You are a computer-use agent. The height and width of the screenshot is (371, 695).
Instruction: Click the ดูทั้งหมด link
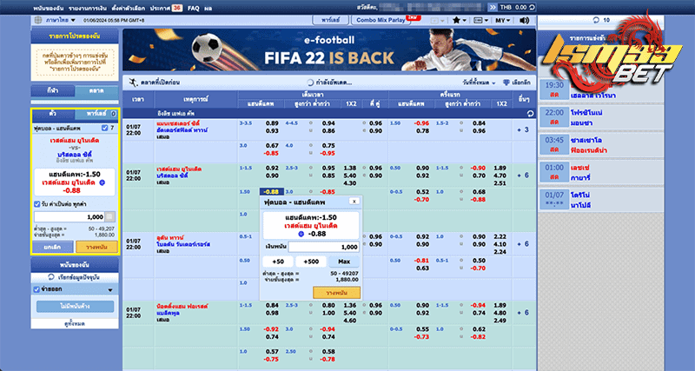(x=75, y=324)
